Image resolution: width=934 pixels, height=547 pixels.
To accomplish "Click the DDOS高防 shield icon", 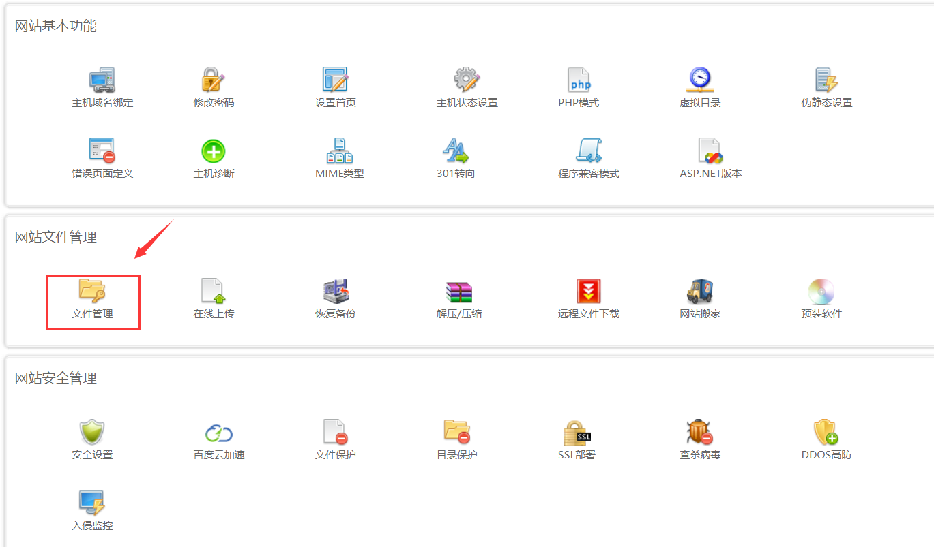I will (826, 432).
